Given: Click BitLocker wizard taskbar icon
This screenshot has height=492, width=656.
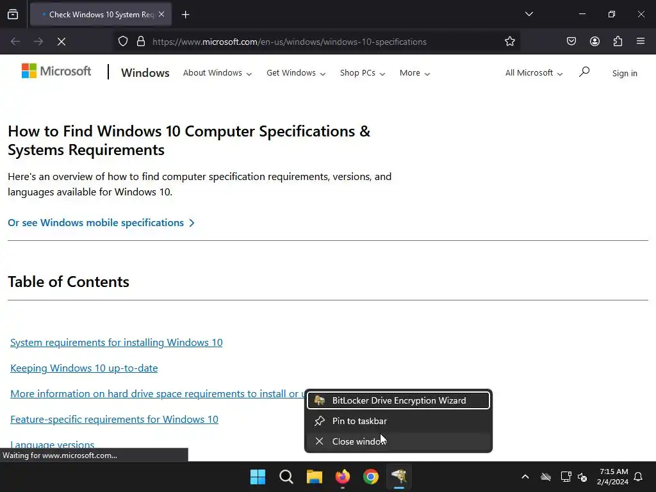Looking at the screenshot, I should pyautogui.click(x=399, y=477).
